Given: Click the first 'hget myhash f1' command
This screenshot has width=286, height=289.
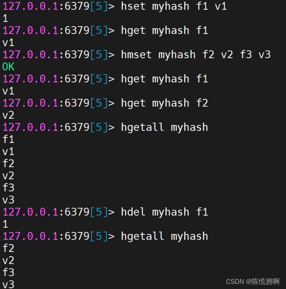Looking at the screenshot, I should [164, 30].
